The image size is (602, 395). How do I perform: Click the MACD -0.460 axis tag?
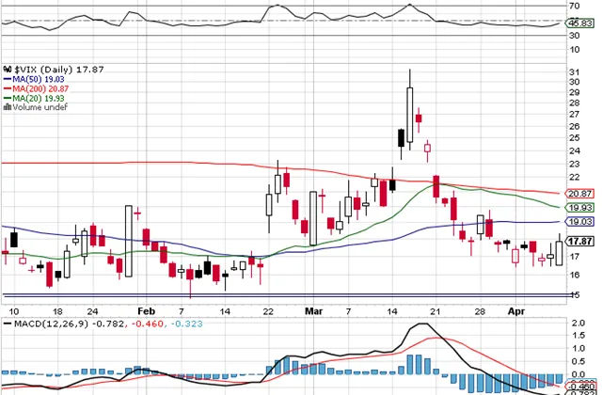(x=579, y=387)
